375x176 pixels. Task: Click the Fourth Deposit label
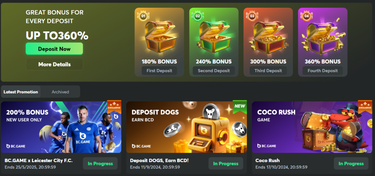(x=323, y=70)
